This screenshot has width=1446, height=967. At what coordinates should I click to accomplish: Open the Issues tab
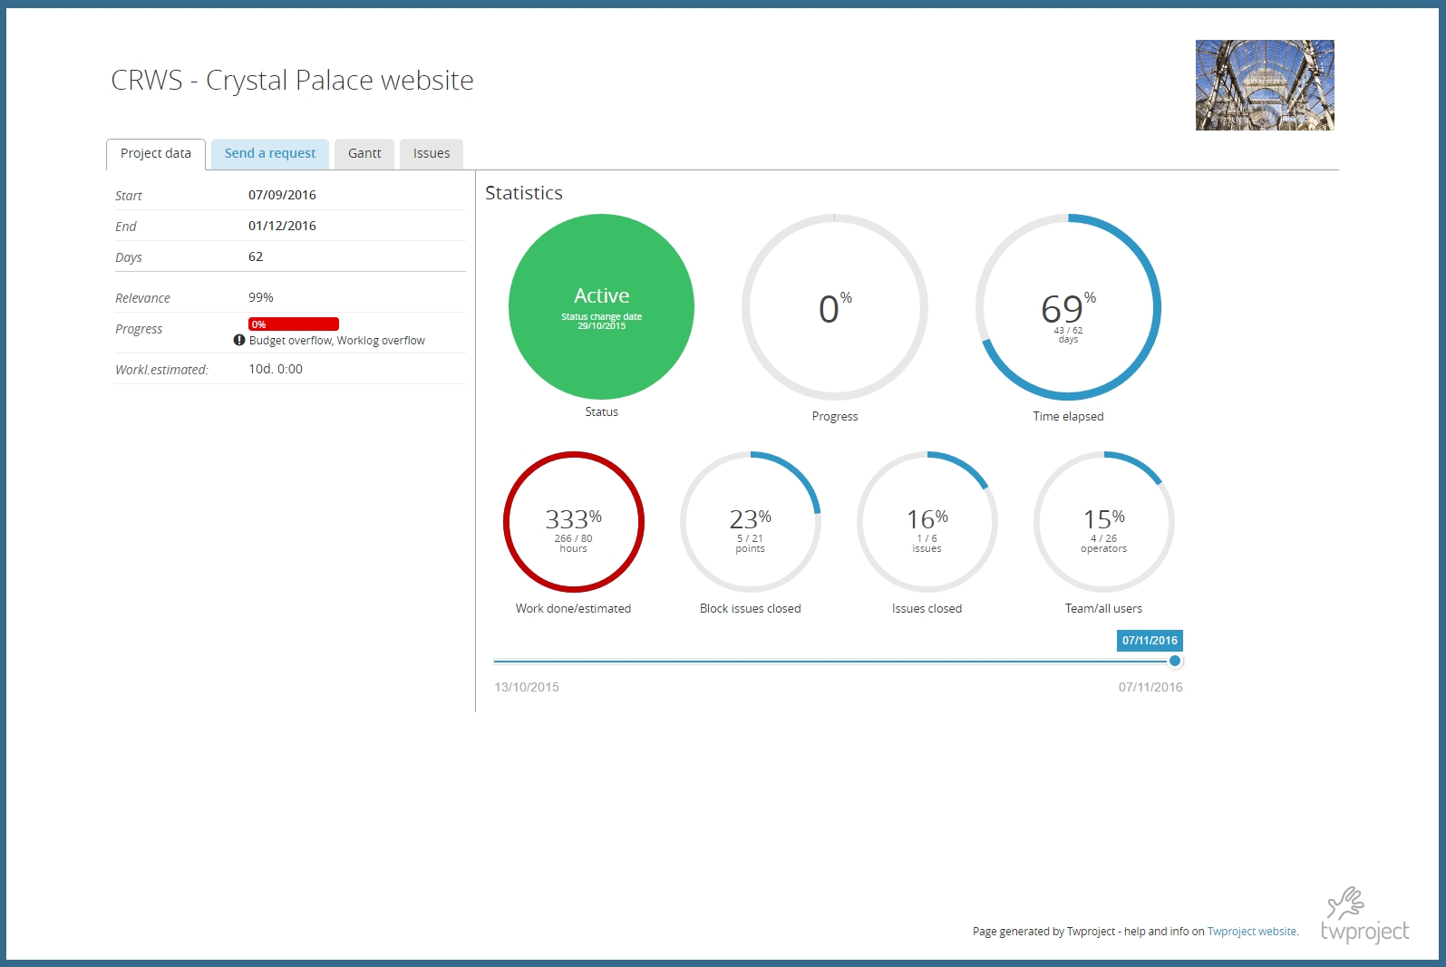tap(432, 154)
